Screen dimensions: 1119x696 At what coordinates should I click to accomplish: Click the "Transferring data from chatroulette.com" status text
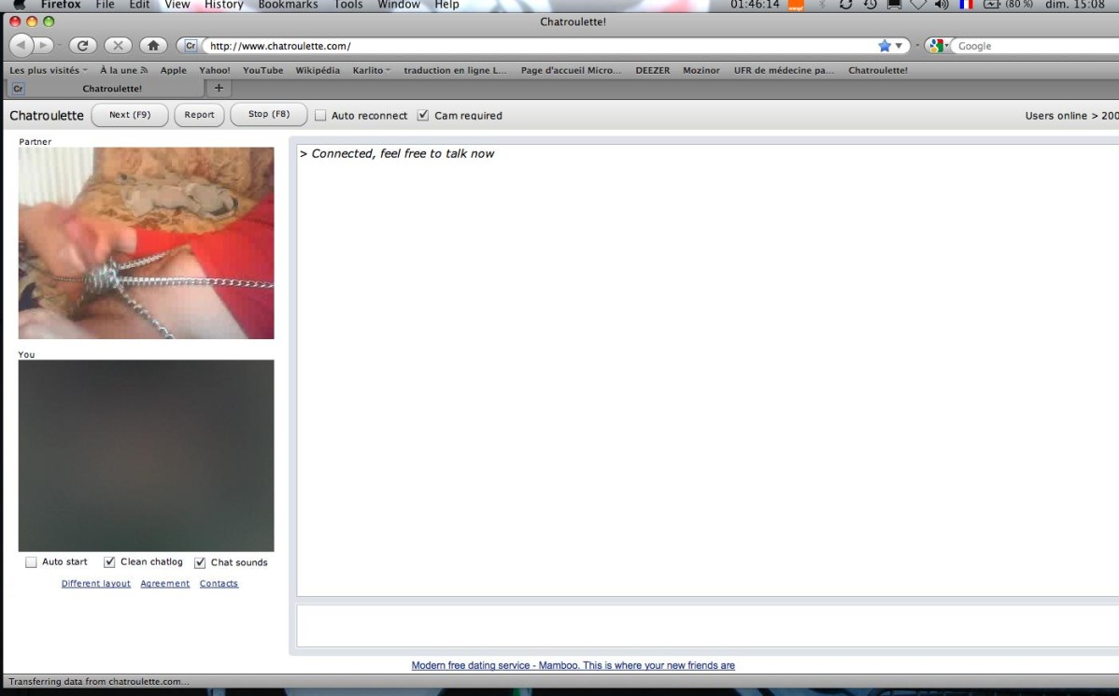tap(99, 682)
